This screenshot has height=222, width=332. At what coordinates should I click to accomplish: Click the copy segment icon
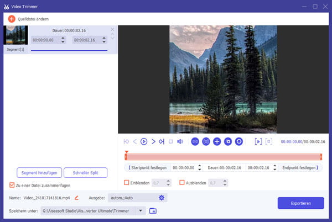tap(228, 141)
